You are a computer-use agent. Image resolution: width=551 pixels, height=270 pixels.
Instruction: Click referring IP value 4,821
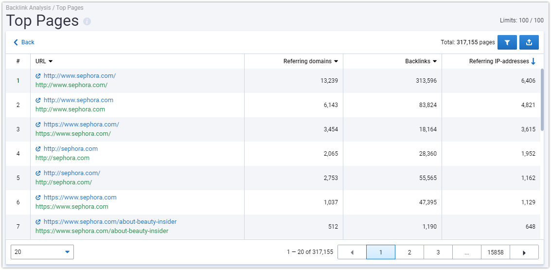(x=529, y=105)
